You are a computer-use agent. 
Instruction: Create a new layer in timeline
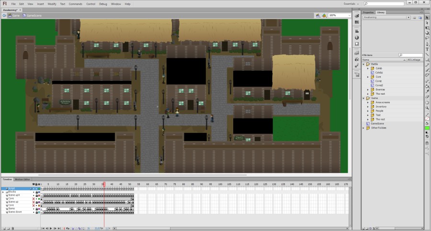[x=4, y=228]
